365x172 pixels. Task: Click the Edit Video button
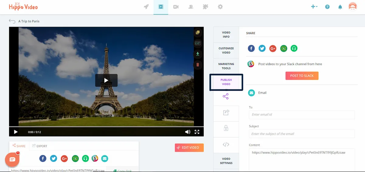[x=189, y=148]
